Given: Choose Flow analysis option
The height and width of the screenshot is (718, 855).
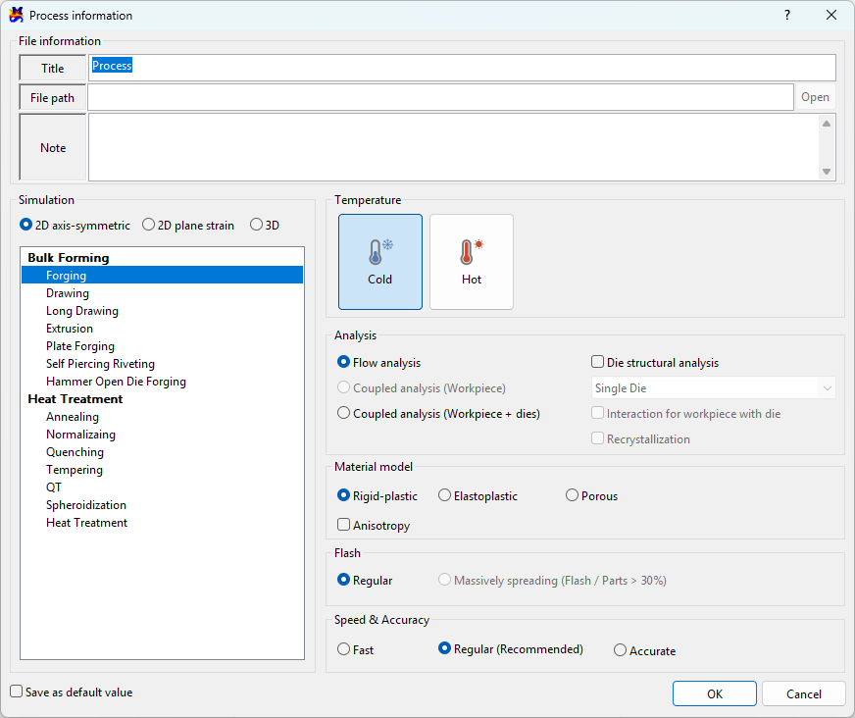Looking at the screenshot, I should (379, 362).
